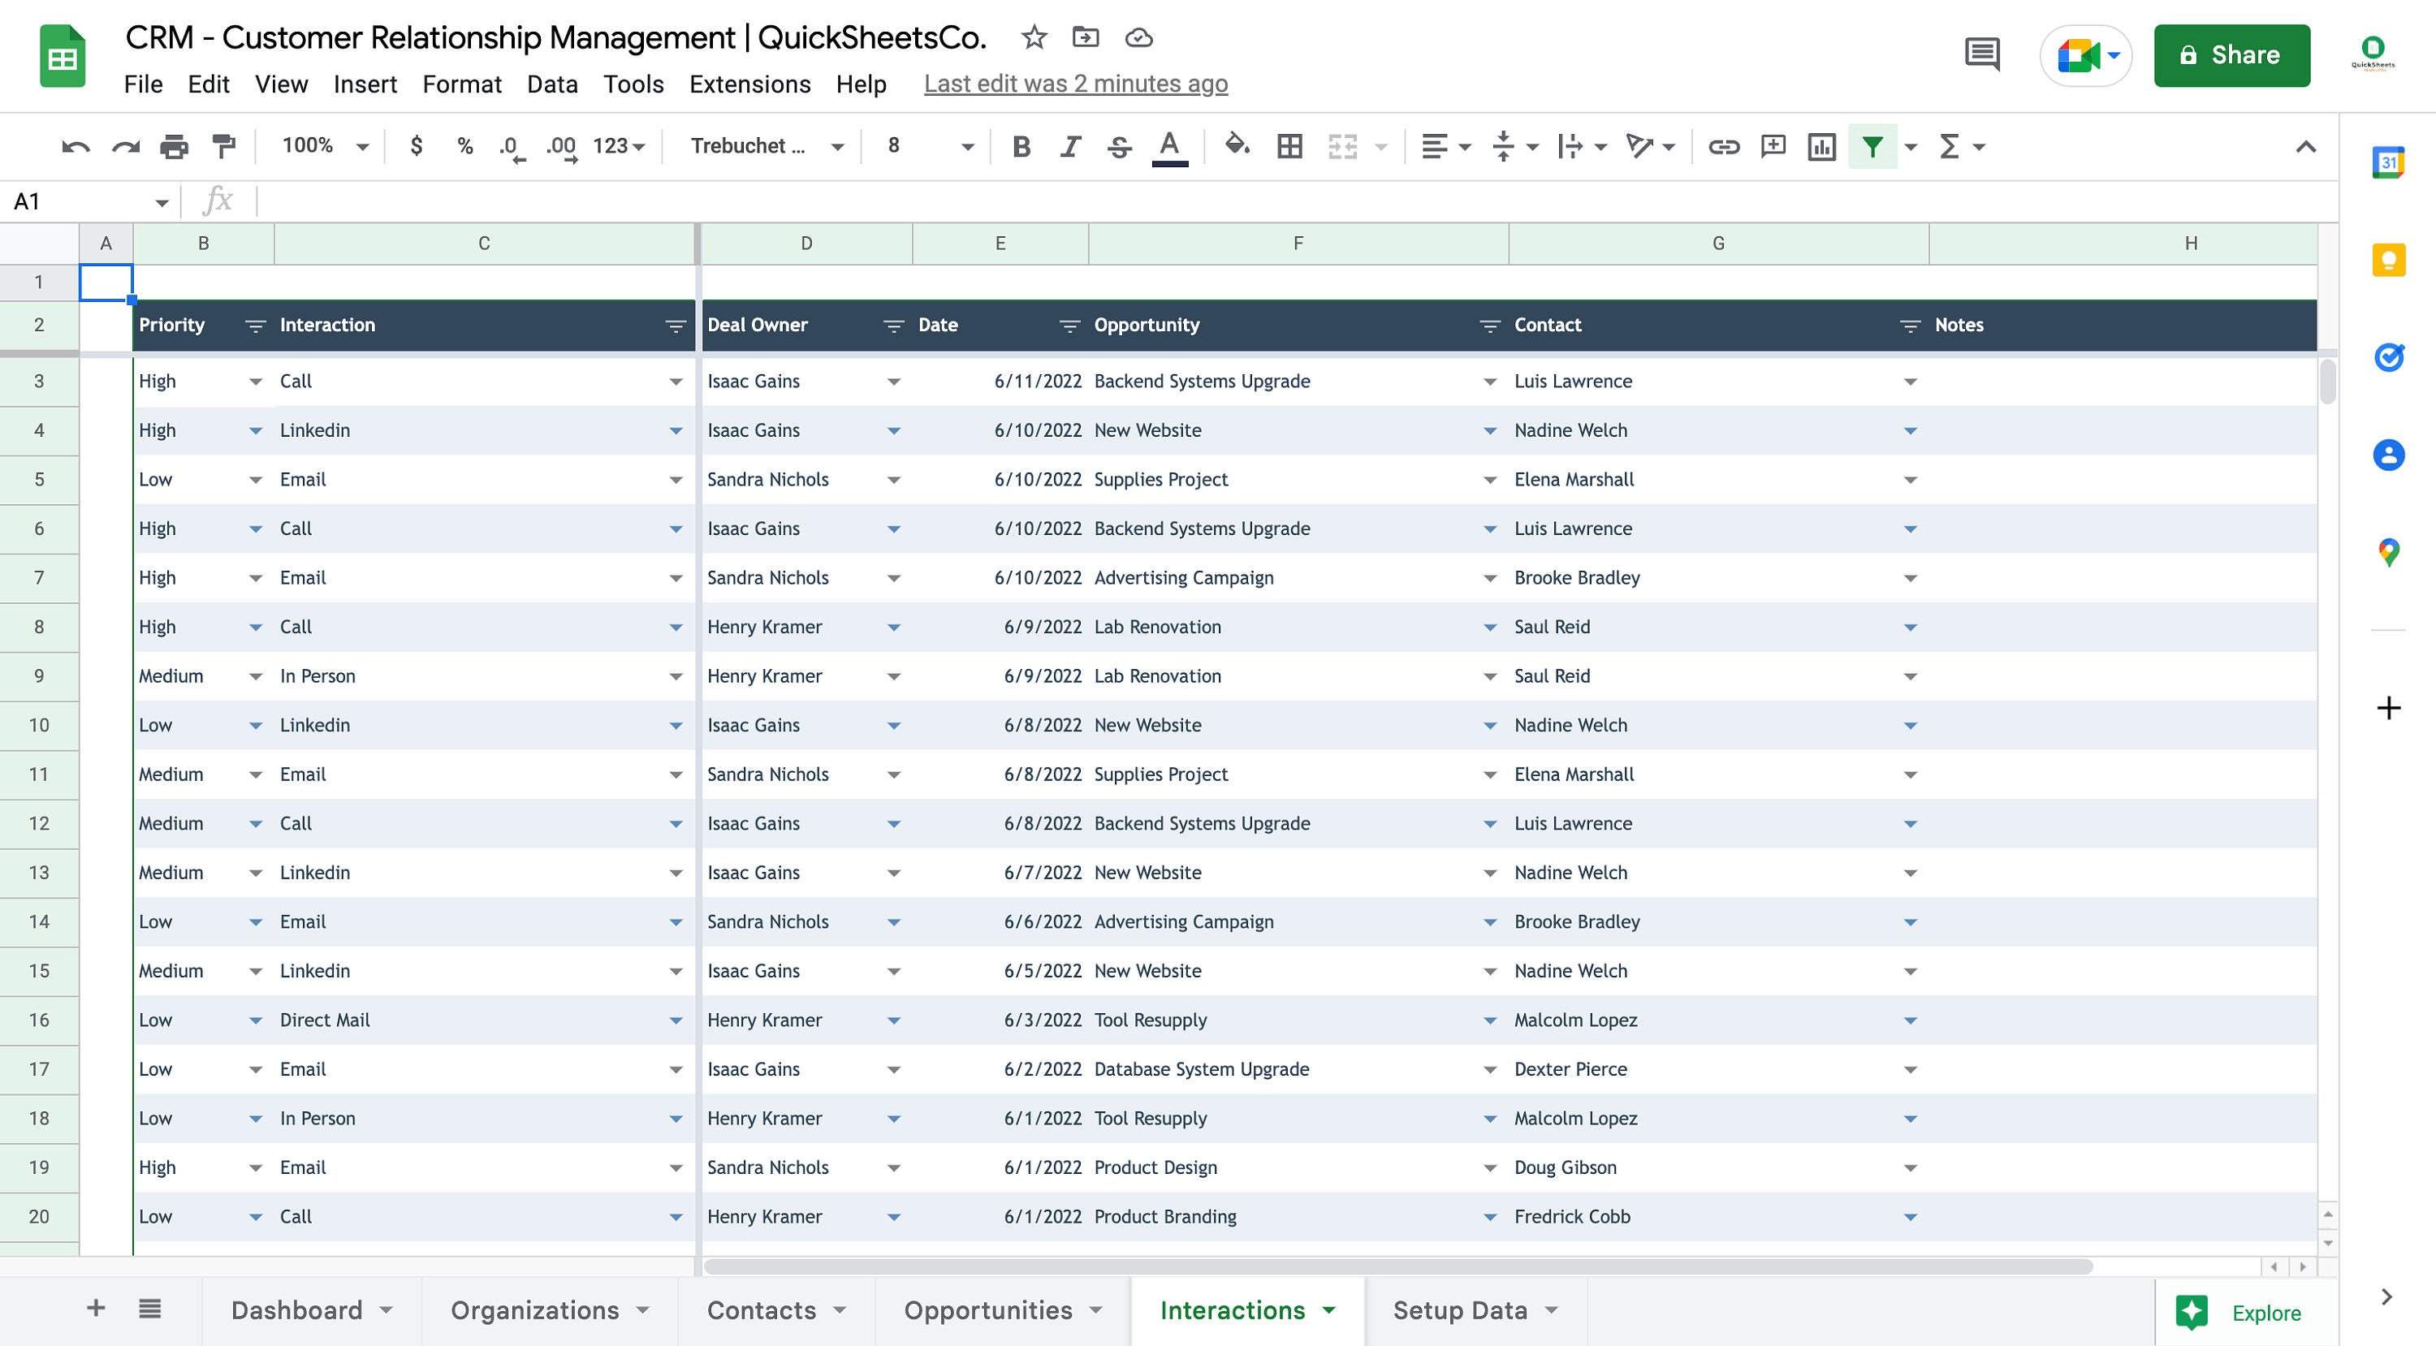2436x1346 pixels.
Task: Open the Format menu
Action: click(461, 84)
